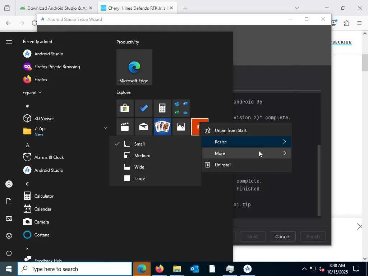
Task: Open user account icon in Start sidebar
Action: [9, 184]
